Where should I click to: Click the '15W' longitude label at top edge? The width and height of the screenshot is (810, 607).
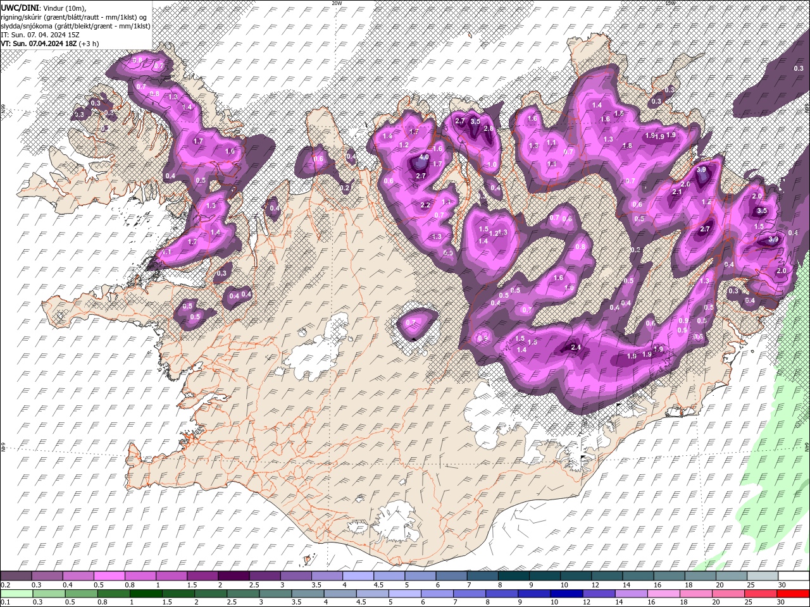coord(670,3)
